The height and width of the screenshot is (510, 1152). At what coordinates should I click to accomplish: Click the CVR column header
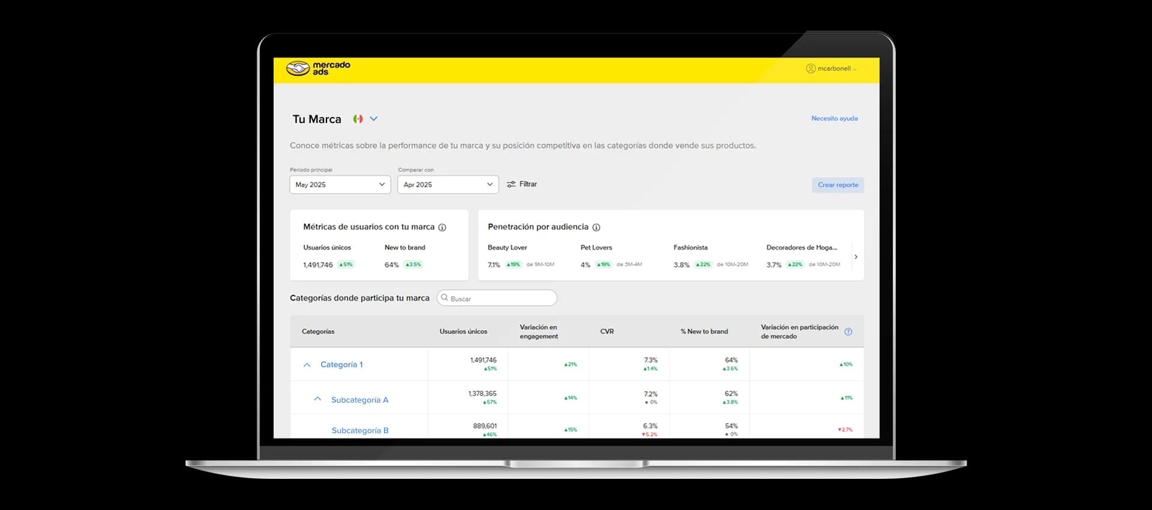click(607, 331)
